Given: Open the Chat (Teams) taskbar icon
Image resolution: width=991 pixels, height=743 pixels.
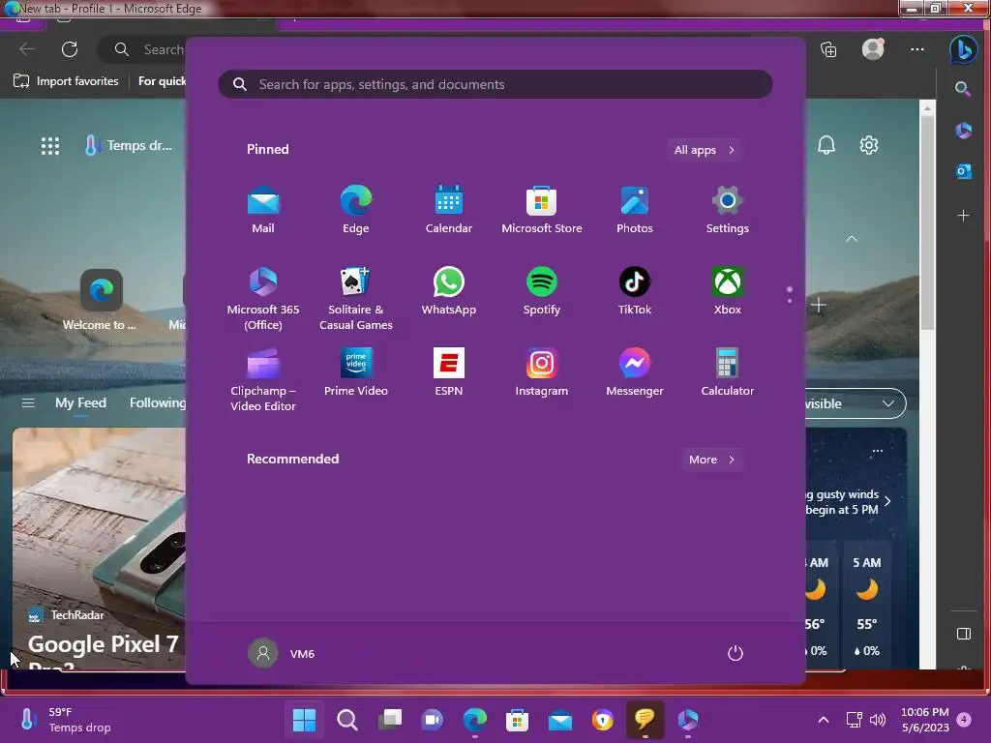Looking at the screenshot, I should pos(433,719).
